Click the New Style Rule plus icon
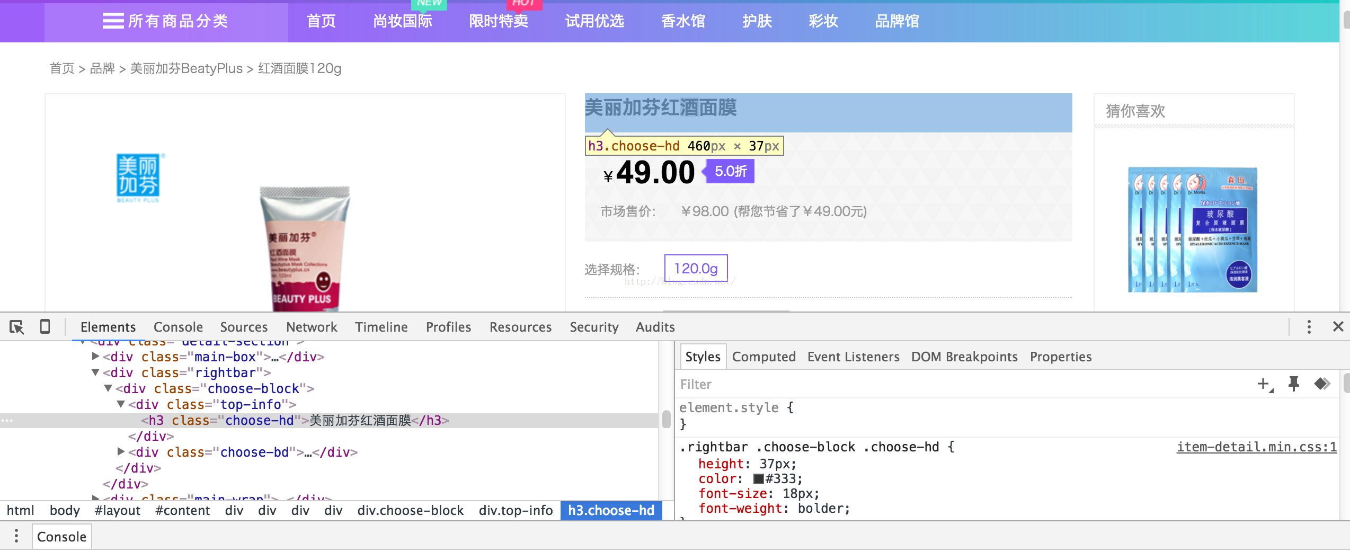 click(1265, 384)
